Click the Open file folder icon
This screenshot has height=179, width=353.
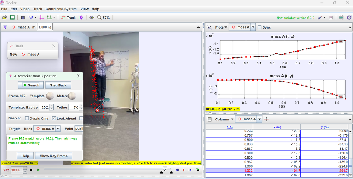coord(4,18)
